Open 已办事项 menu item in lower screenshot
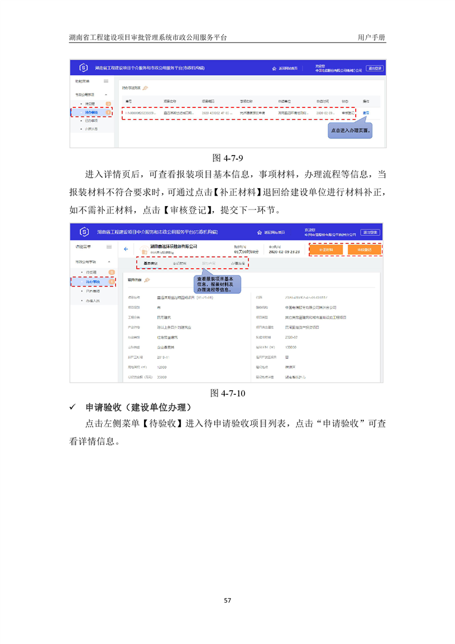The image size is (455, 644). click(x=93, y=291)
